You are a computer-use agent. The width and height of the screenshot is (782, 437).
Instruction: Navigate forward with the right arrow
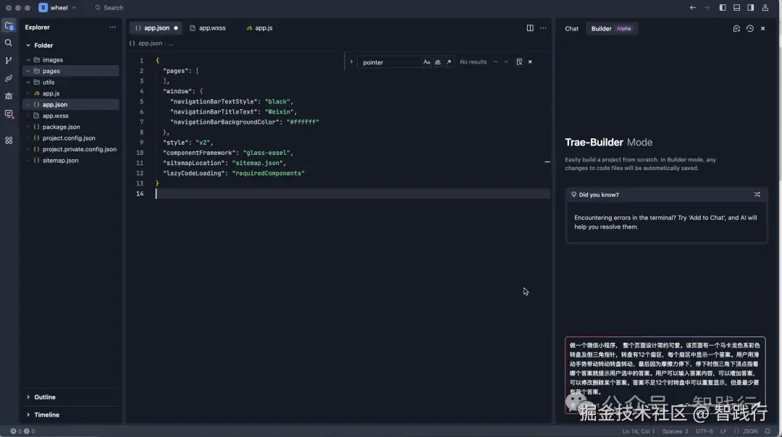click(707, 7)
